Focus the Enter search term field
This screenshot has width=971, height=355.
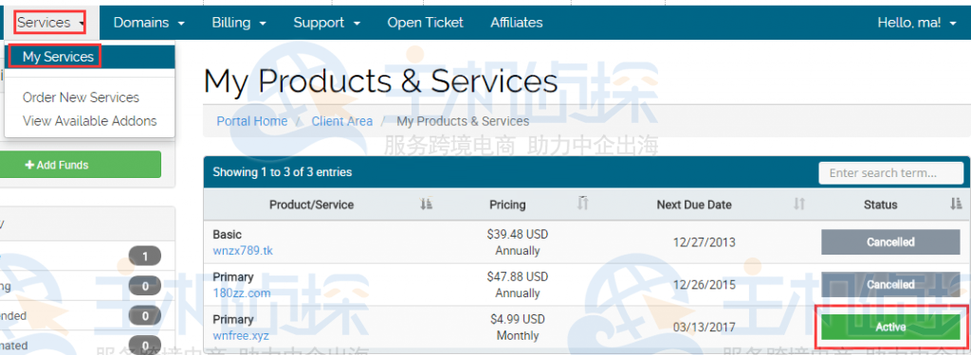pos(890,173)
